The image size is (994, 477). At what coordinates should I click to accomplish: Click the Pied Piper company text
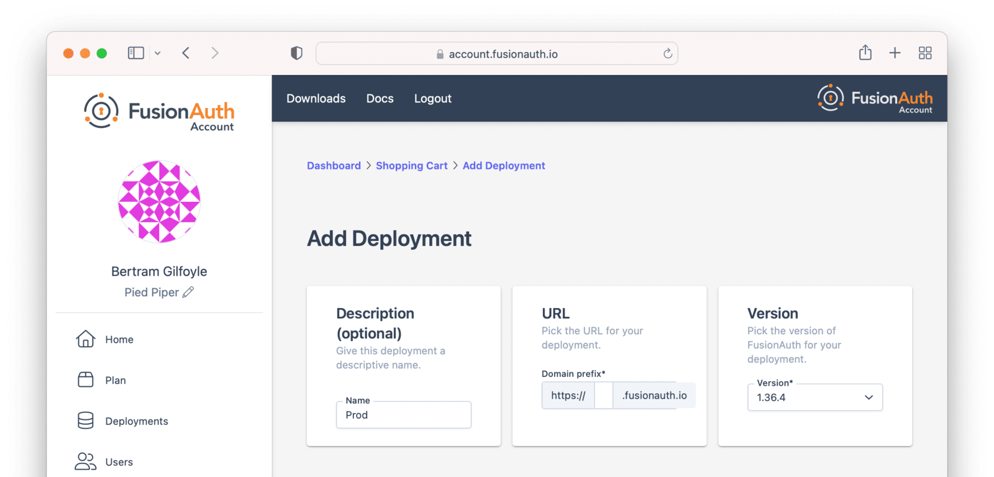point(152,292)
